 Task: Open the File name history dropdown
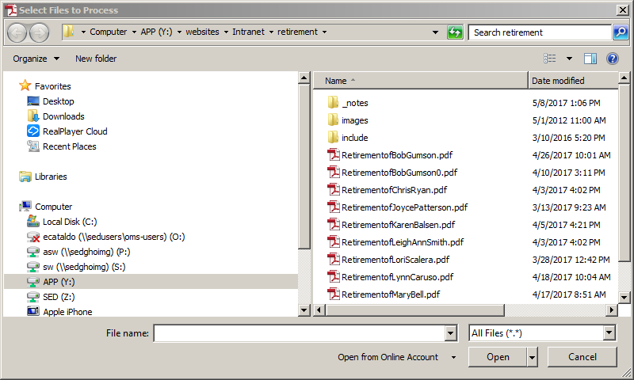point(451,333)
